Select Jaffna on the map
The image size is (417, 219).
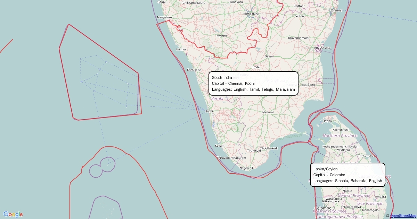(328, 121)
